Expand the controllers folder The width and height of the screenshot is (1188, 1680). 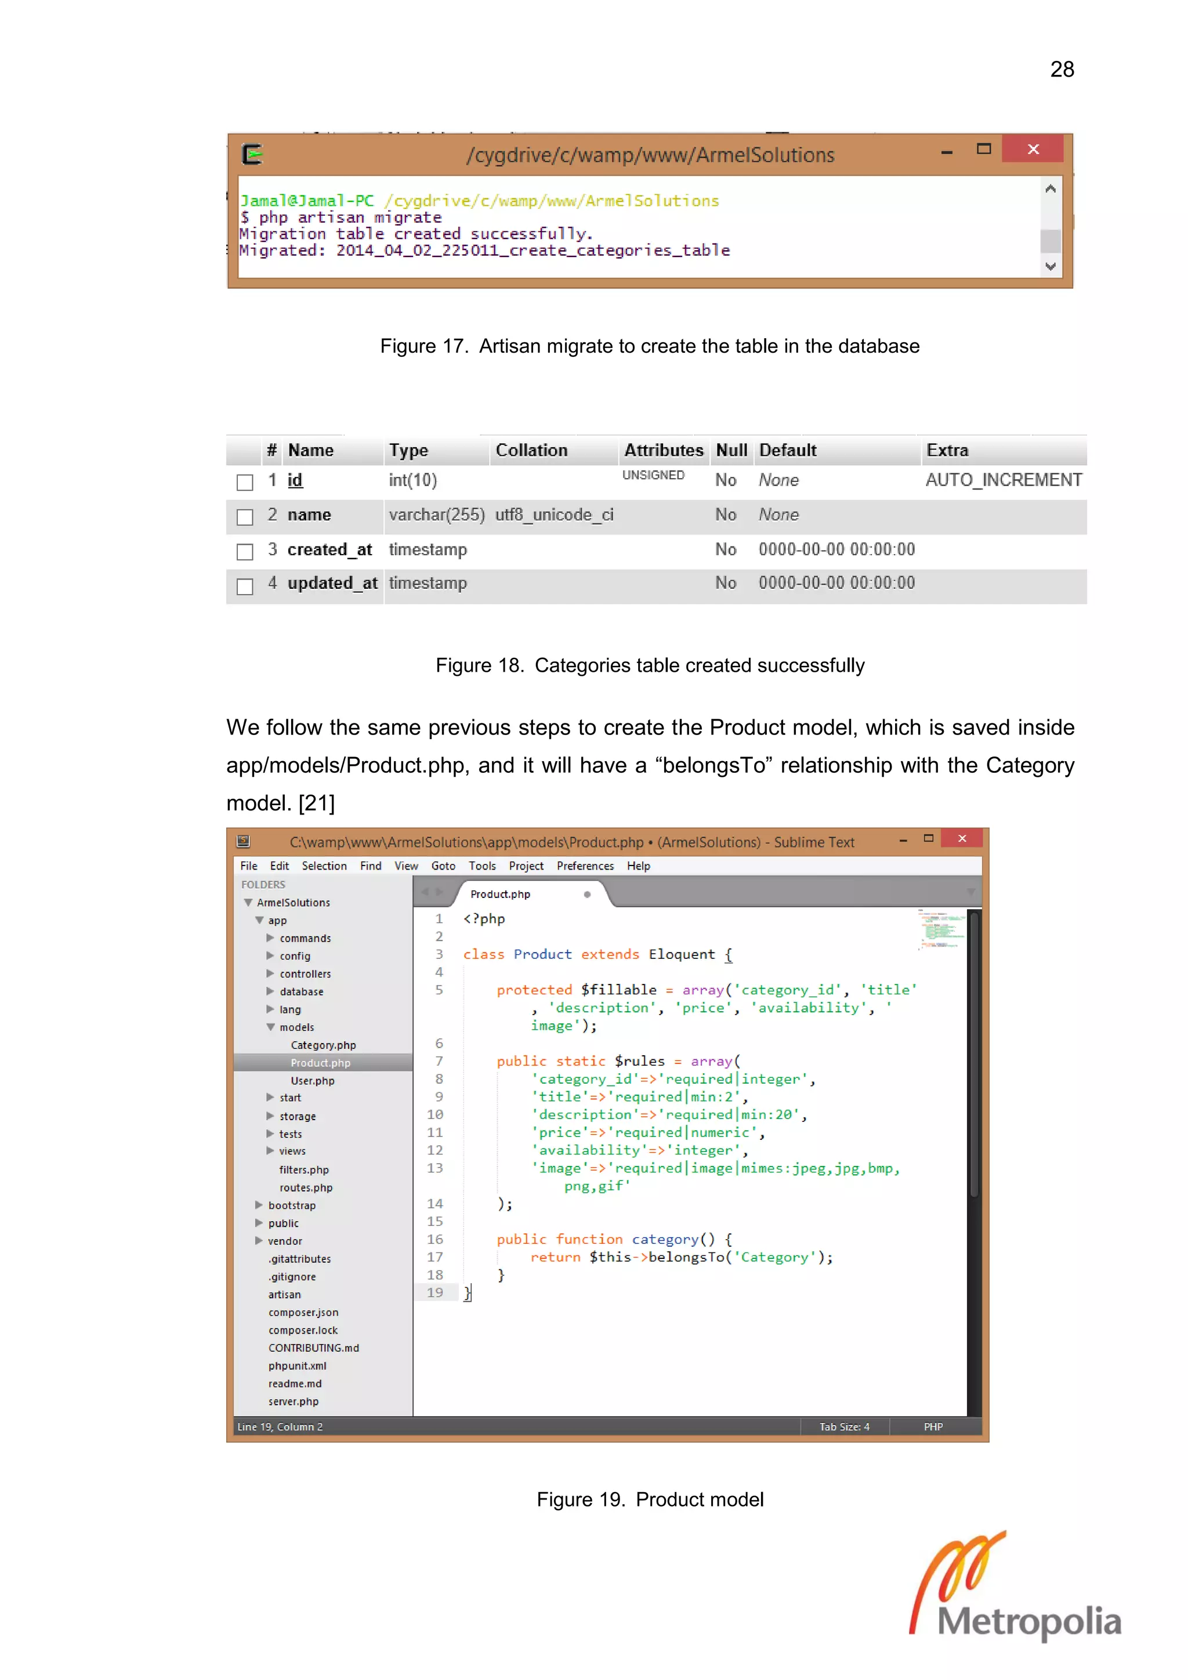click(270, 973)
